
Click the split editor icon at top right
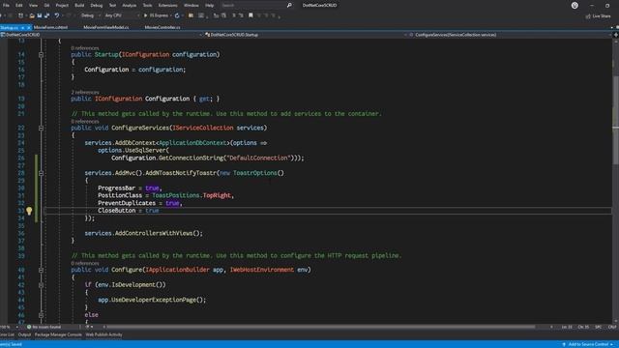point(615,35)
